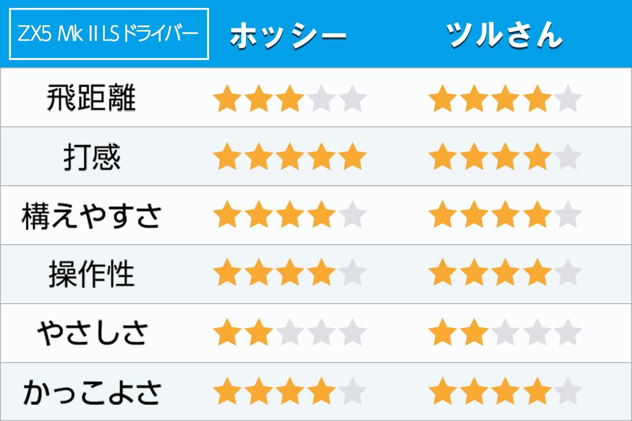Click the 構えやすさ row label

[91, 216]
